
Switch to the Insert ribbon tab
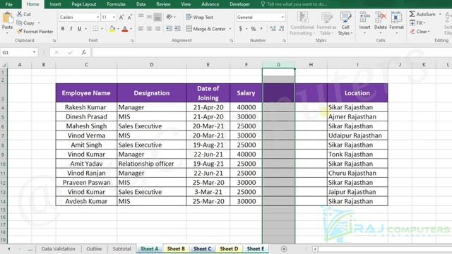pyautogui.click(x=55, y=4)
